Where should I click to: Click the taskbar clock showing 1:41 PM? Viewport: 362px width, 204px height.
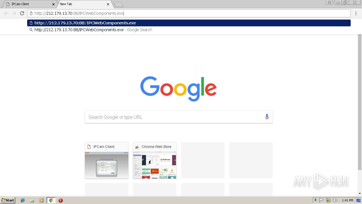tap(348, 200)
